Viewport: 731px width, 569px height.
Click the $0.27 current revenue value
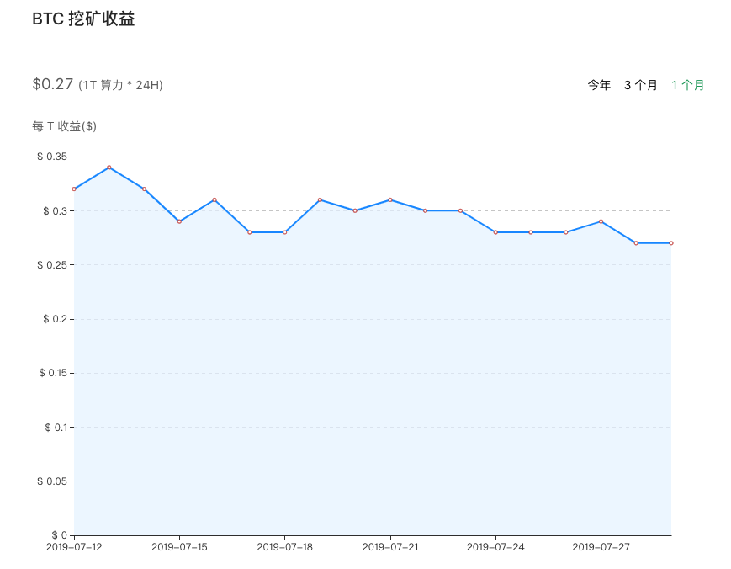[x=53, y=84]
